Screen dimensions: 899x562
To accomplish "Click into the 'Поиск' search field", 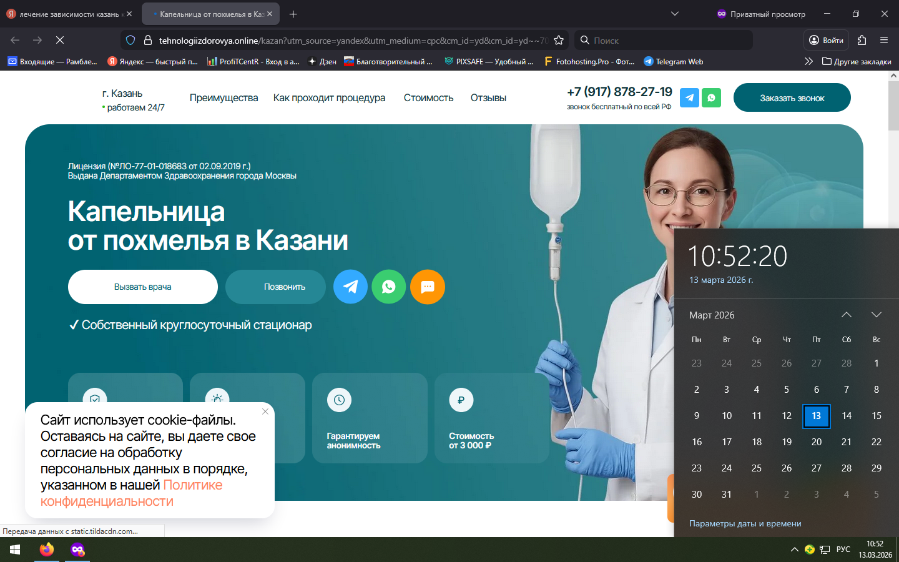I will pos(663,40).
